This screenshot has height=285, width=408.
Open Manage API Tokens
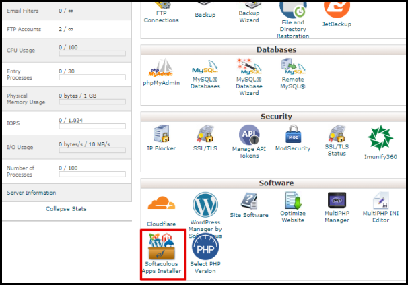point(249,141)
